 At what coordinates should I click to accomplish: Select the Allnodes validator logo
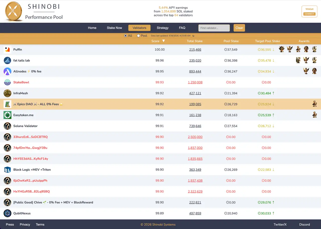[x=7, y=71]
